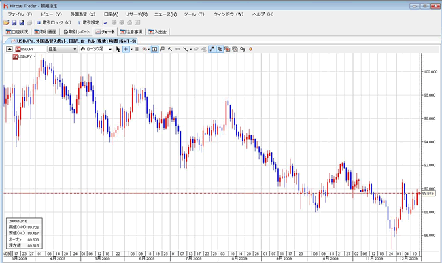Viewport: 442px width, 263px height.
Task: Click the eraser icon in chart toolbar
Action: coord(196,49)
